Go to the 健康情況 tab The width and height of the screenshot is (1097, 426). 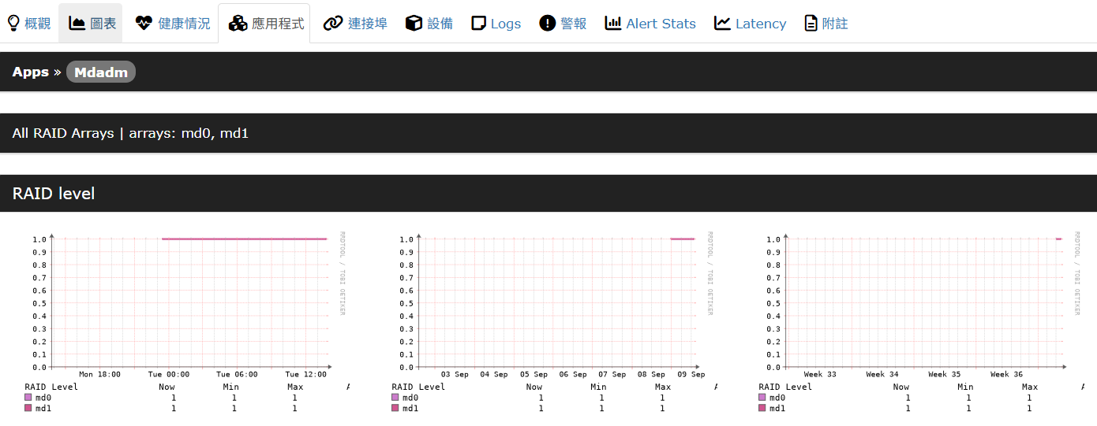click(184, 24)
